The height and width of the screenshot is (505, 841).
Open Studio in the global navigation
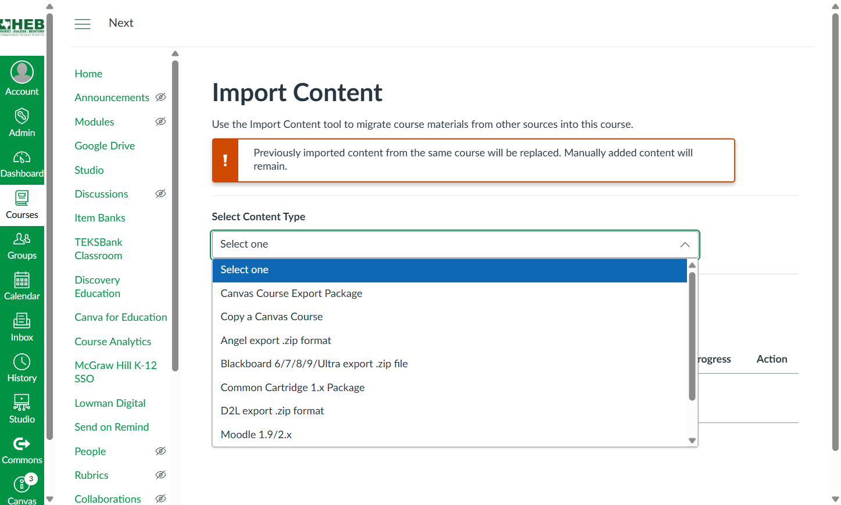(x=22, y=410)
